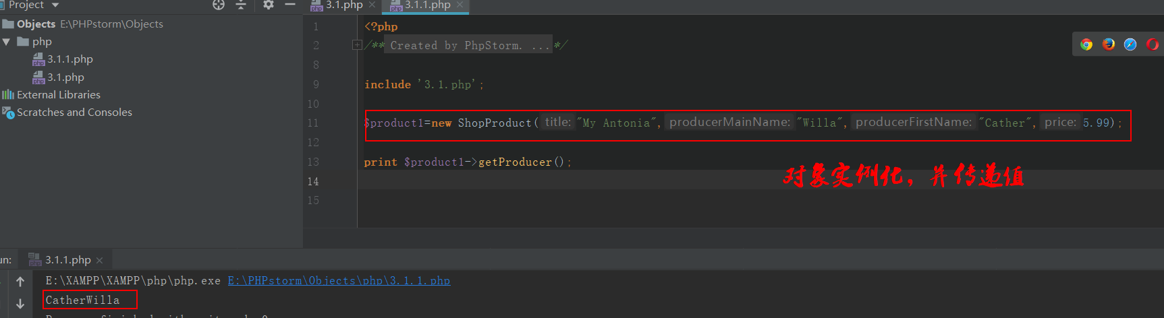
Task: Select Scratches and Consoles node
Action: pos(67,113)
